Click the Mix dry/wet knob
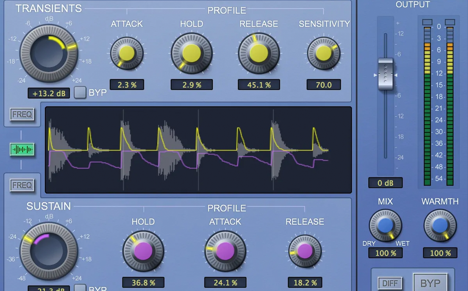 point(385,225)
